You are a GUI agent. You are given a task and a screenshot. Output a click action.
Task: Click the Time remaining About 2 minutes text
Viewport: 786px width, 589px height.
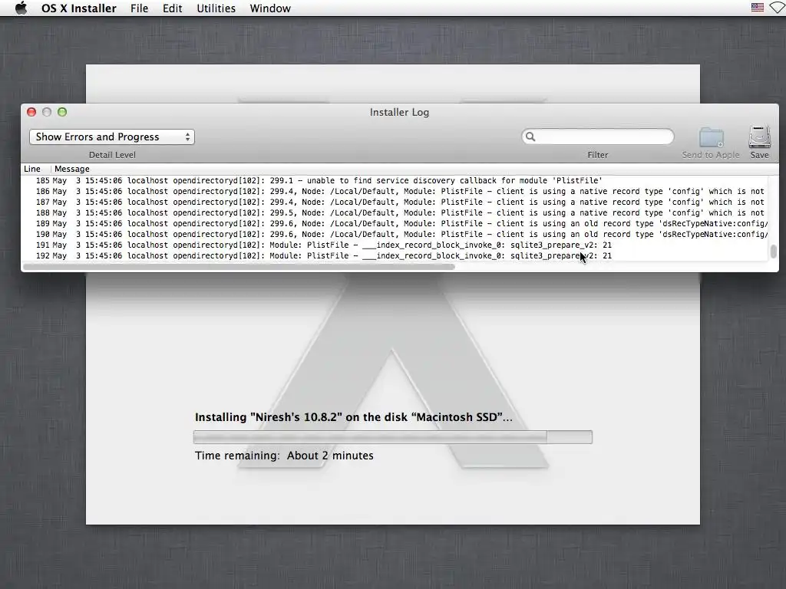point(284,456)
